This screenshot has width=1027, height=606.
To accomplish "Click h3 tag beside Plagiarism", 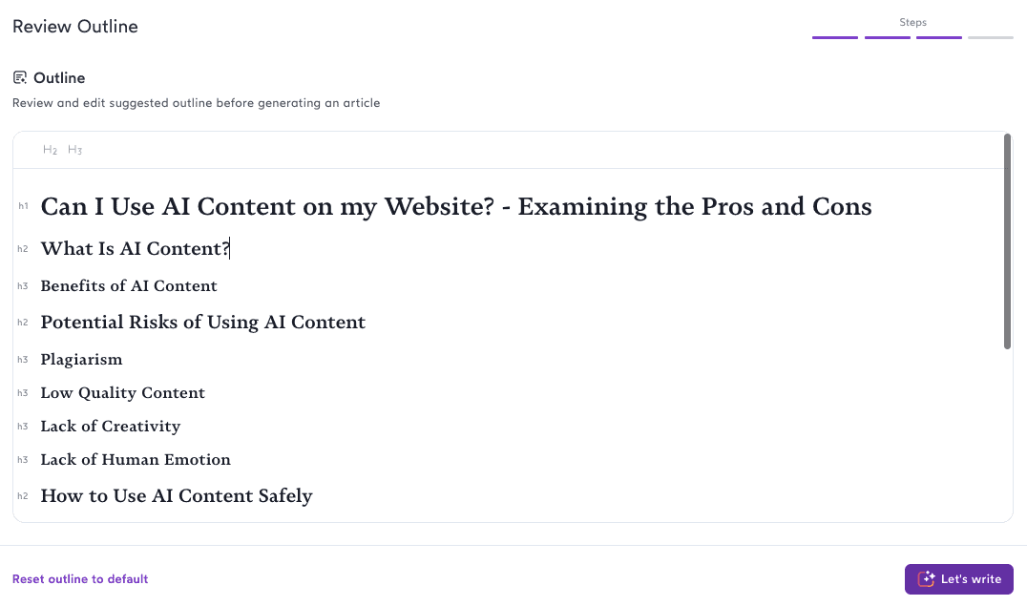I will click(x=23, y=360).
